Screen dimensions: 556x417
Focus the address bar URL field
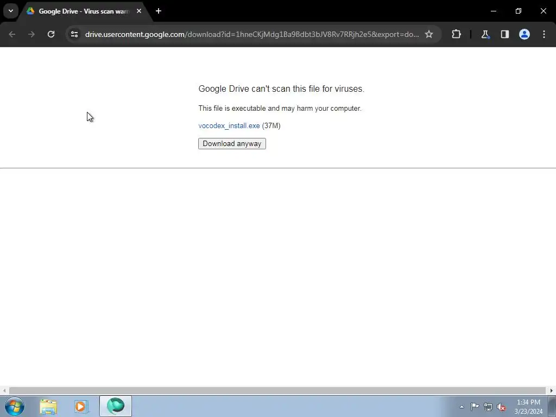[252, 34]
